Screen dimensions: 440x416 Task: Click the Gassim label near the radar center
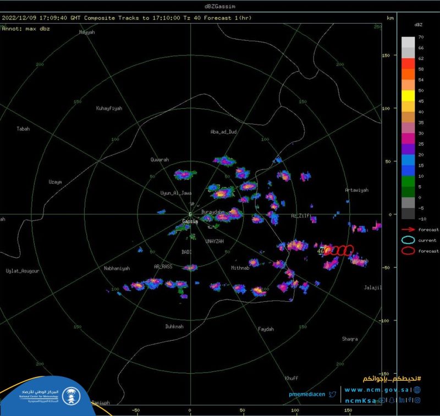[190, 221]
